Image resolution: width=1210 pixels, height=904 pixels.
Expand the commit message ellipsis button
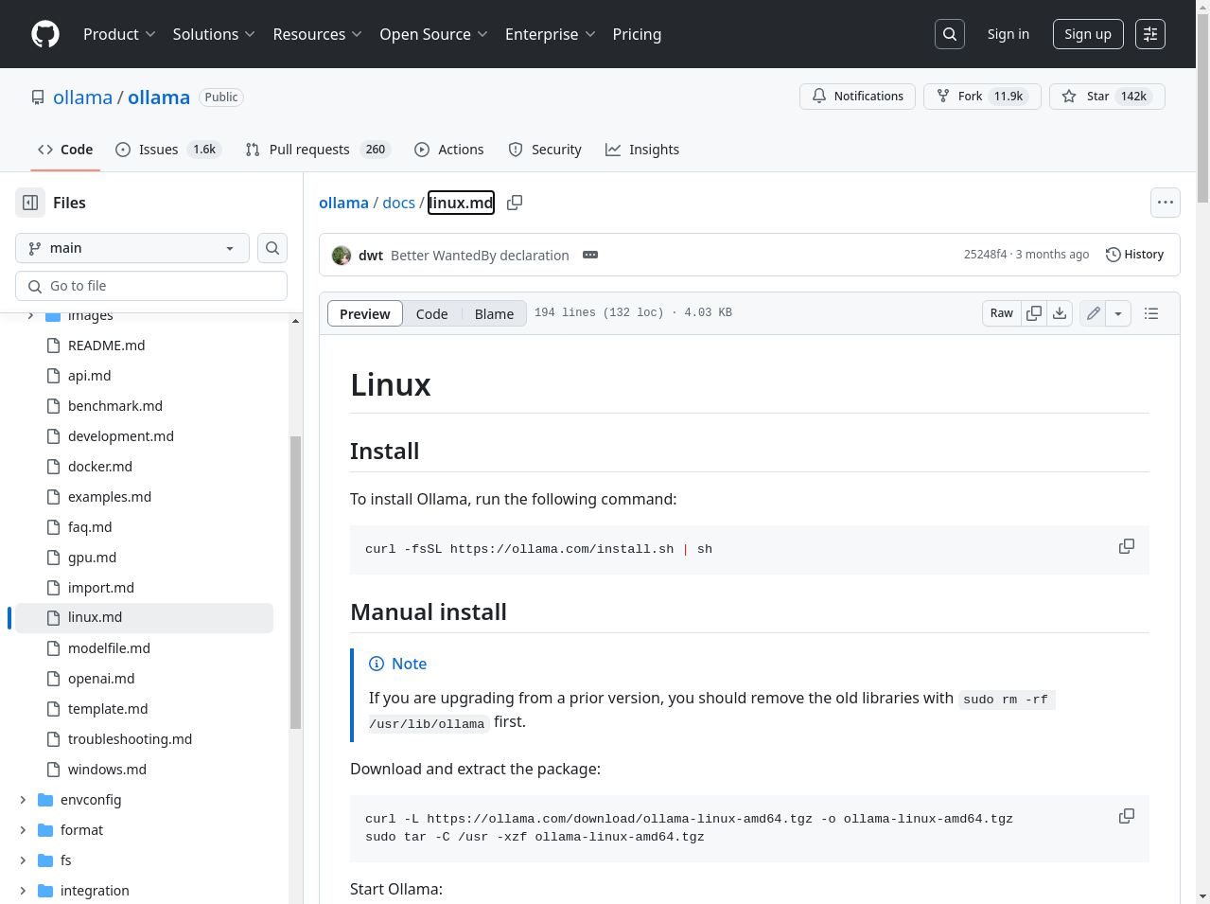point(590,255)
